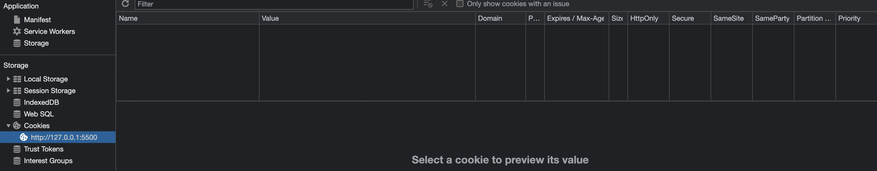Expand the Local Storage tree arrow

tap(8, 79)
